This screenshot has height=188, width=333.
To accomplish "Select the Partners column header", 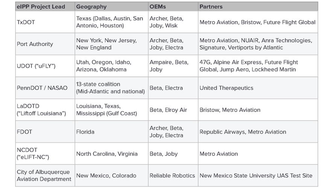I will pyautogui.click(x=211, y=6).
